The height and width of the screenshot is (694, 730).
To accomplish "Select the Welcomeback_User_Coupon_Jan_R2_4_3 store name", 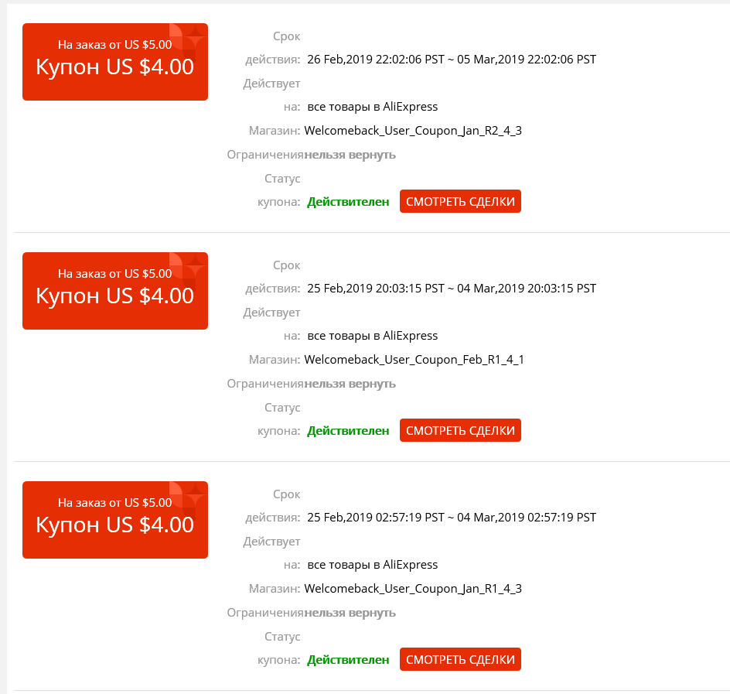I will tap(413, 131).
